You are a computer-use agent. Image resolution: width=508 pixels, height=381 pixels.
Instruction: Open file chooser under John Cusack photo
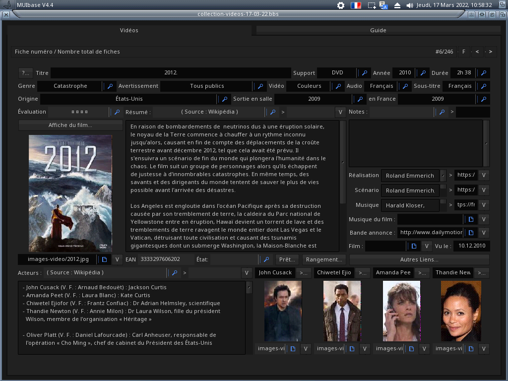[x=293, y=349]
